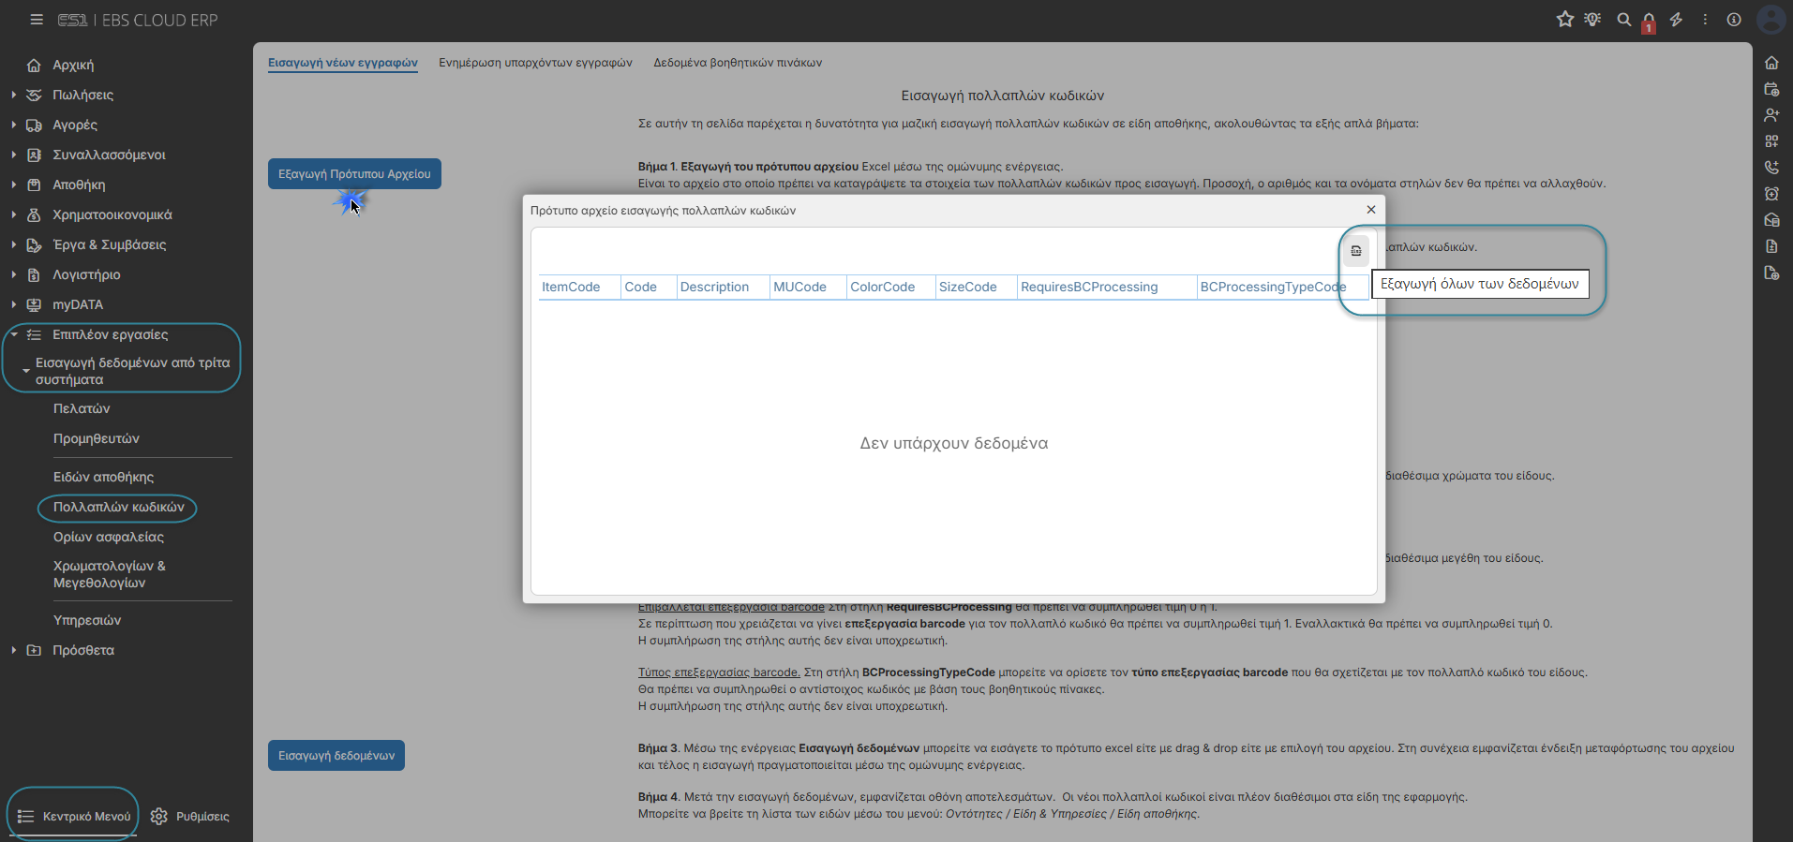This screenshot has width=1793, height=842.
Task: Click the new document plus icon
Action: pyautogui.click(x=1771, y=273)
